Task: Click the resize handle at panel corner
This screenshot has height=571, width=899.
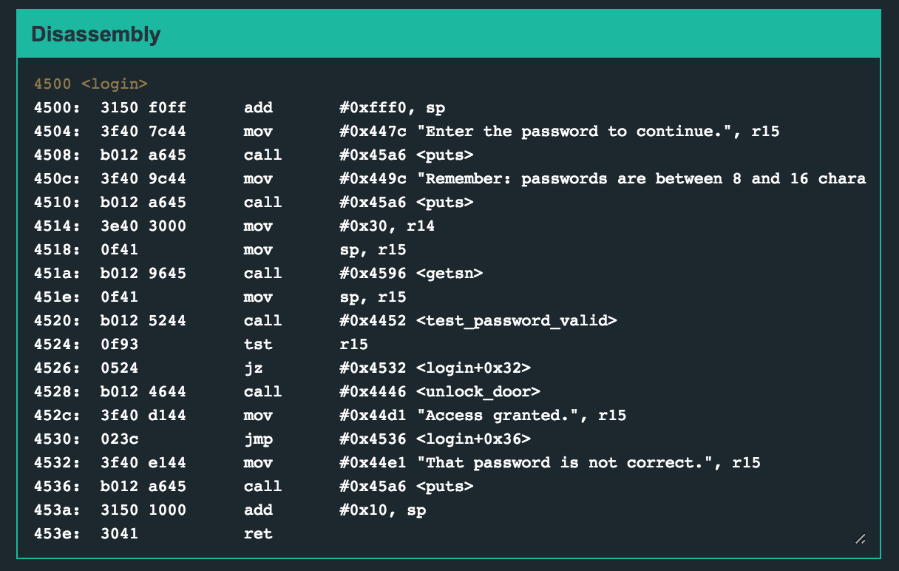Action: [860, 539]
